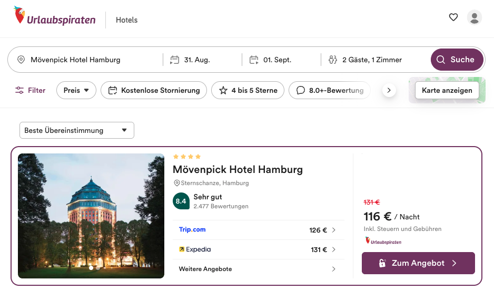The height and width of the screenshot is (299, 494).
Task: Click Zum Angebot button
Action: point(418,263)
